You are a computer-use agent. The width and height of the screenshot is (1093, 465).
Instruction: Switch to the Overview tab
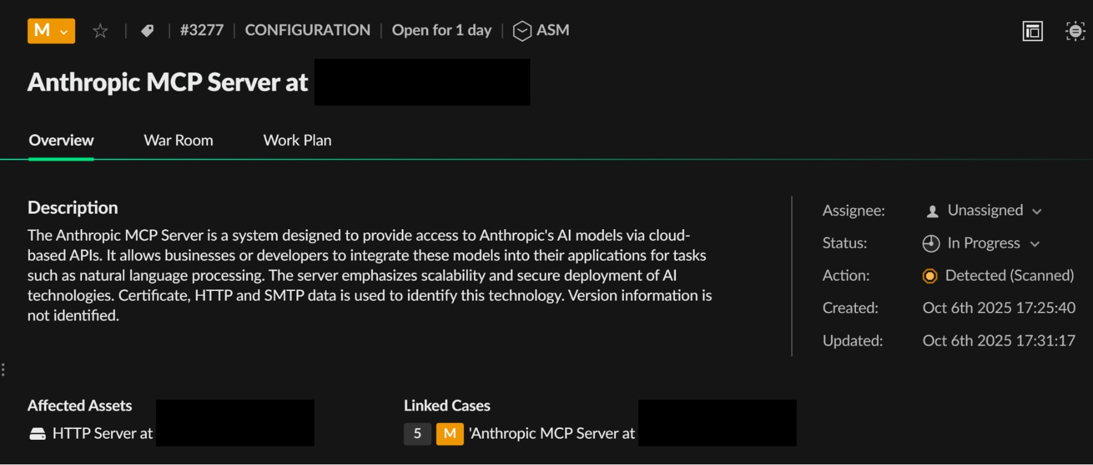(61, 140)
